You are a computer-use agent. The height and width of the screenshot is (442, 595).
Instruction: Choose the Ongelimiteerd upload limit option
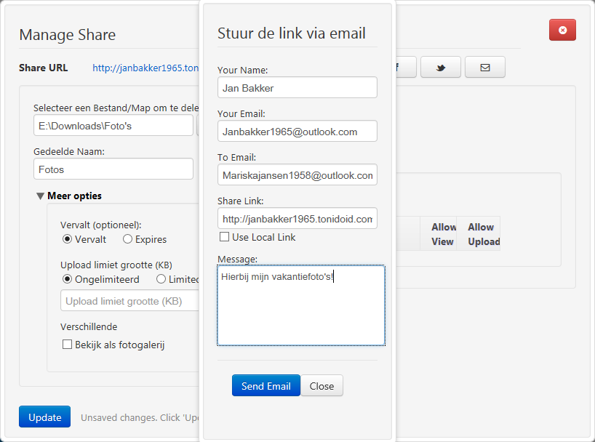tap(67, 279)
